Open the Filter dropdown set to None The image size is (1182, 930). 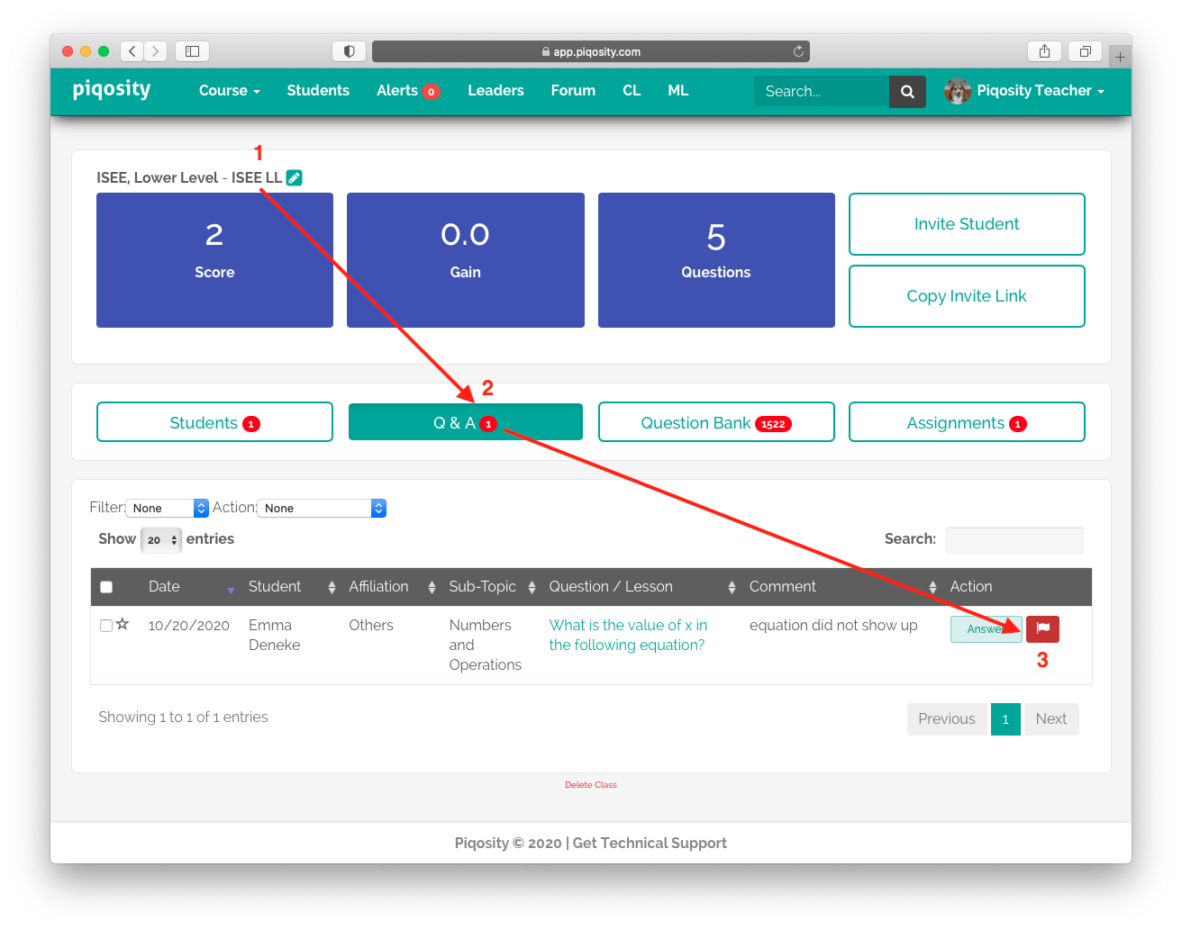[x=168, y=508]
